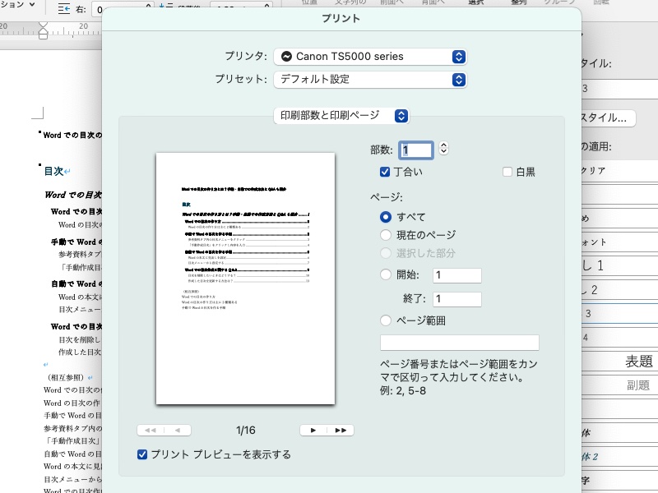
Task: Open the 印刷部数と印刷ページ pane dropdown
Action: pos(340,116)
